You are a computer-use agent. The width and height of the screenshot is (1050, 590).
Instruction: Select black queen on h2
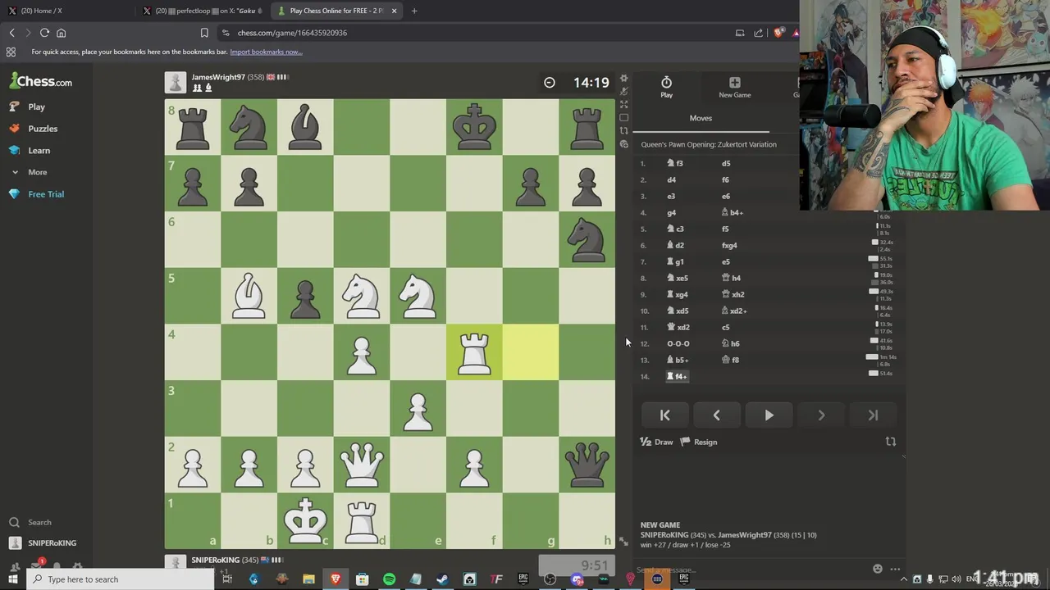click(x=587, y=465)
